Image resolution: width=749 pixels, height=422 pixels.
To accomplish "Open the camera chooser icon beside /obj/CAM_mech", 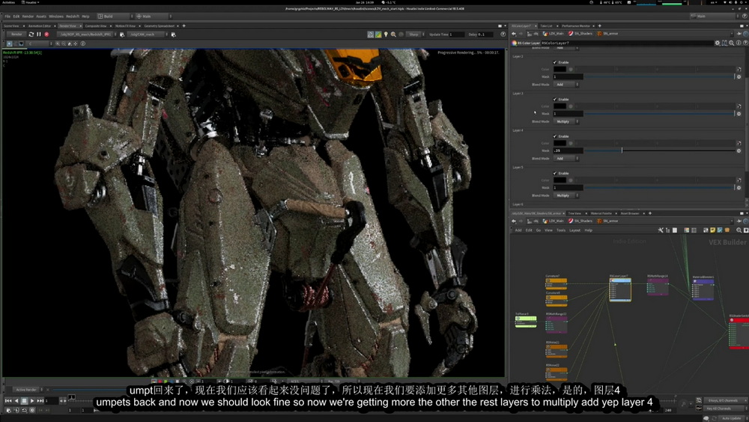I will (173, 34).
